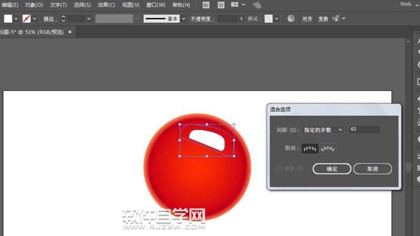Toggle the 预览 preview checkbox
This screenshot has width=420, height=236.
pos(279,168)
